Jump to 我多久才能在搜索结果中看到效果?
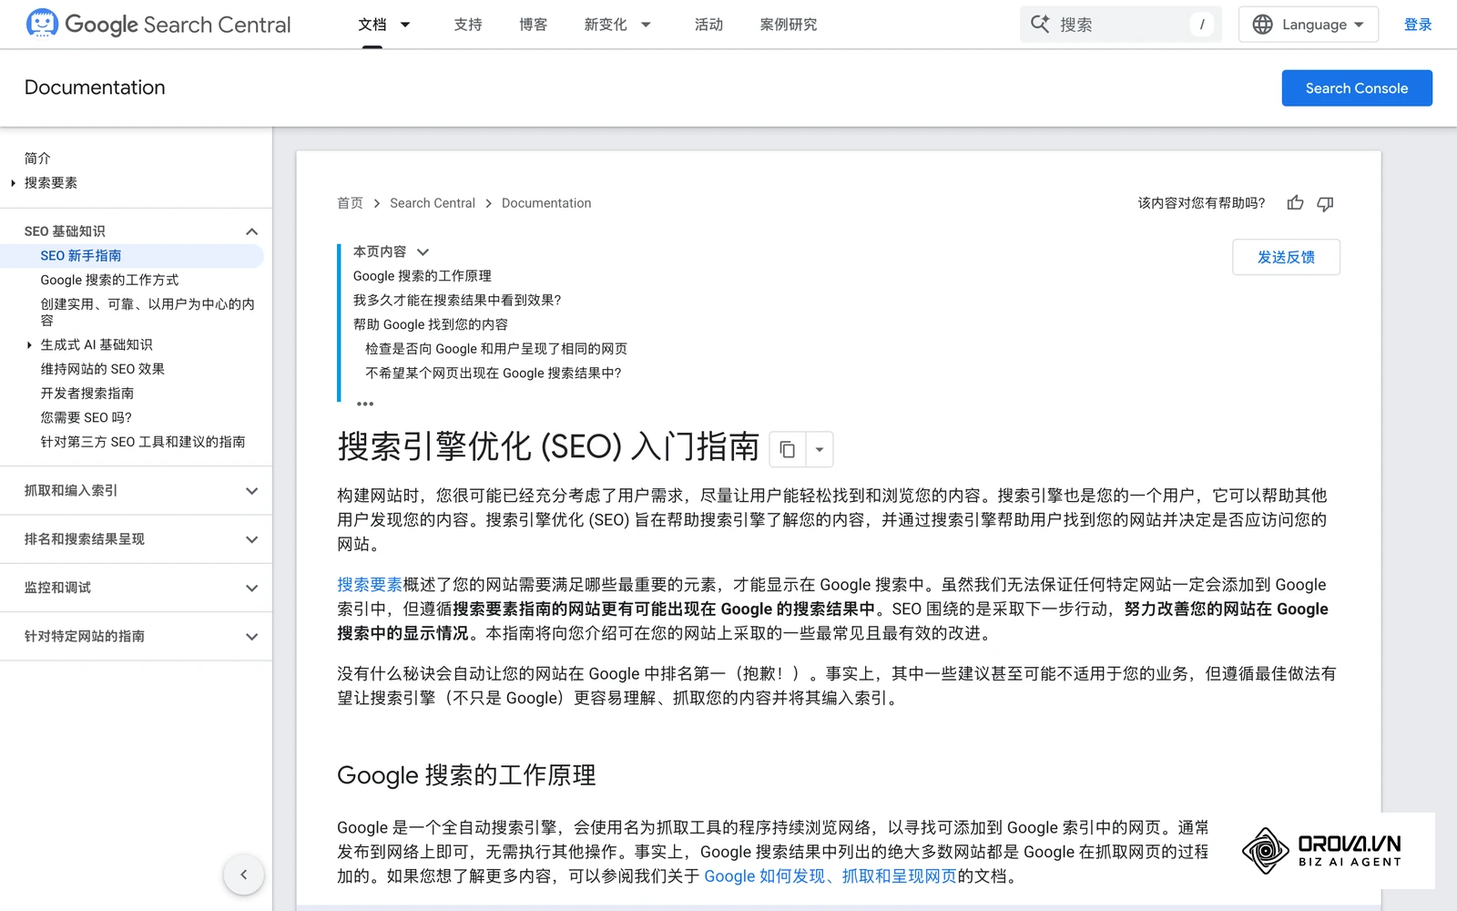Viewport: 1457px width, 911px height. pos(457,301)
